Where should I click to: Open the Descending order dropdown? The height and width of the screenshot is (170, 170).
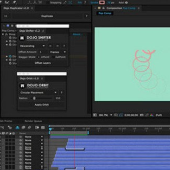[32, 46]
